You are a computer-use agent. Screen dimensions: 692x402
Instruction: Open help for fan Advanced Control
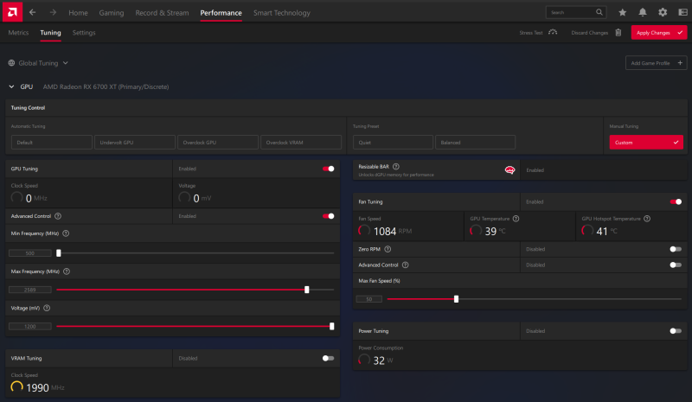coord(405,265)
